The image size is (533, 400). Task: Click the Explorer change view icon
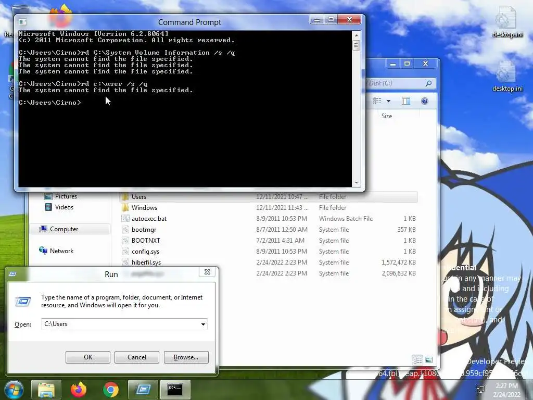pos(377,101)
